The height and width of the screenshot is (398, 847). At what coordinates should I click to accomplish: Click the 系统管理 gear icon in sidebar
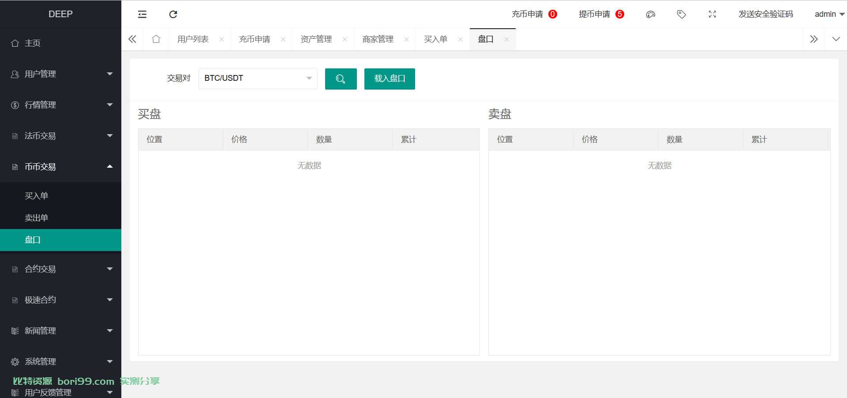15,362
